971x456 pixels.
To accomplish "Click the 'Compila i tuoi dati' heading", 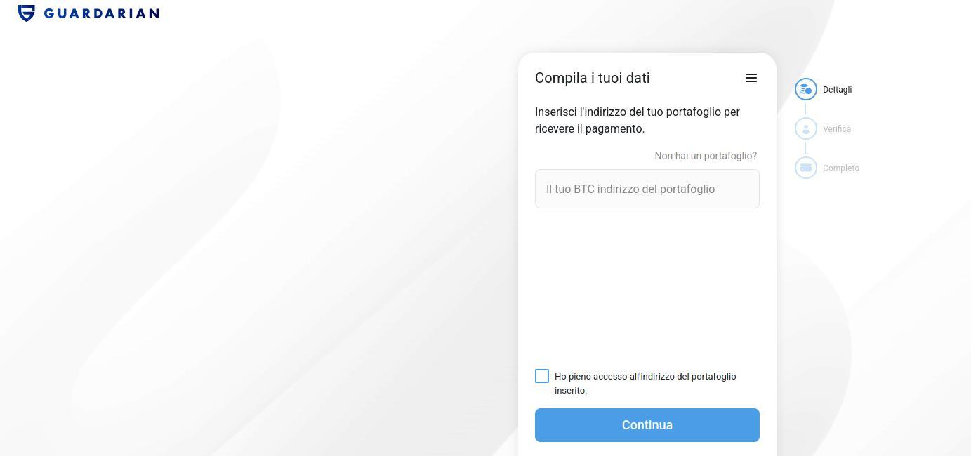I will (x=593, y=78).
